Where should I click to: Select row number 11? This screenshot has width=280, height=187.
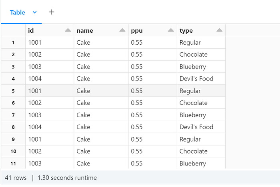[13, 163]
